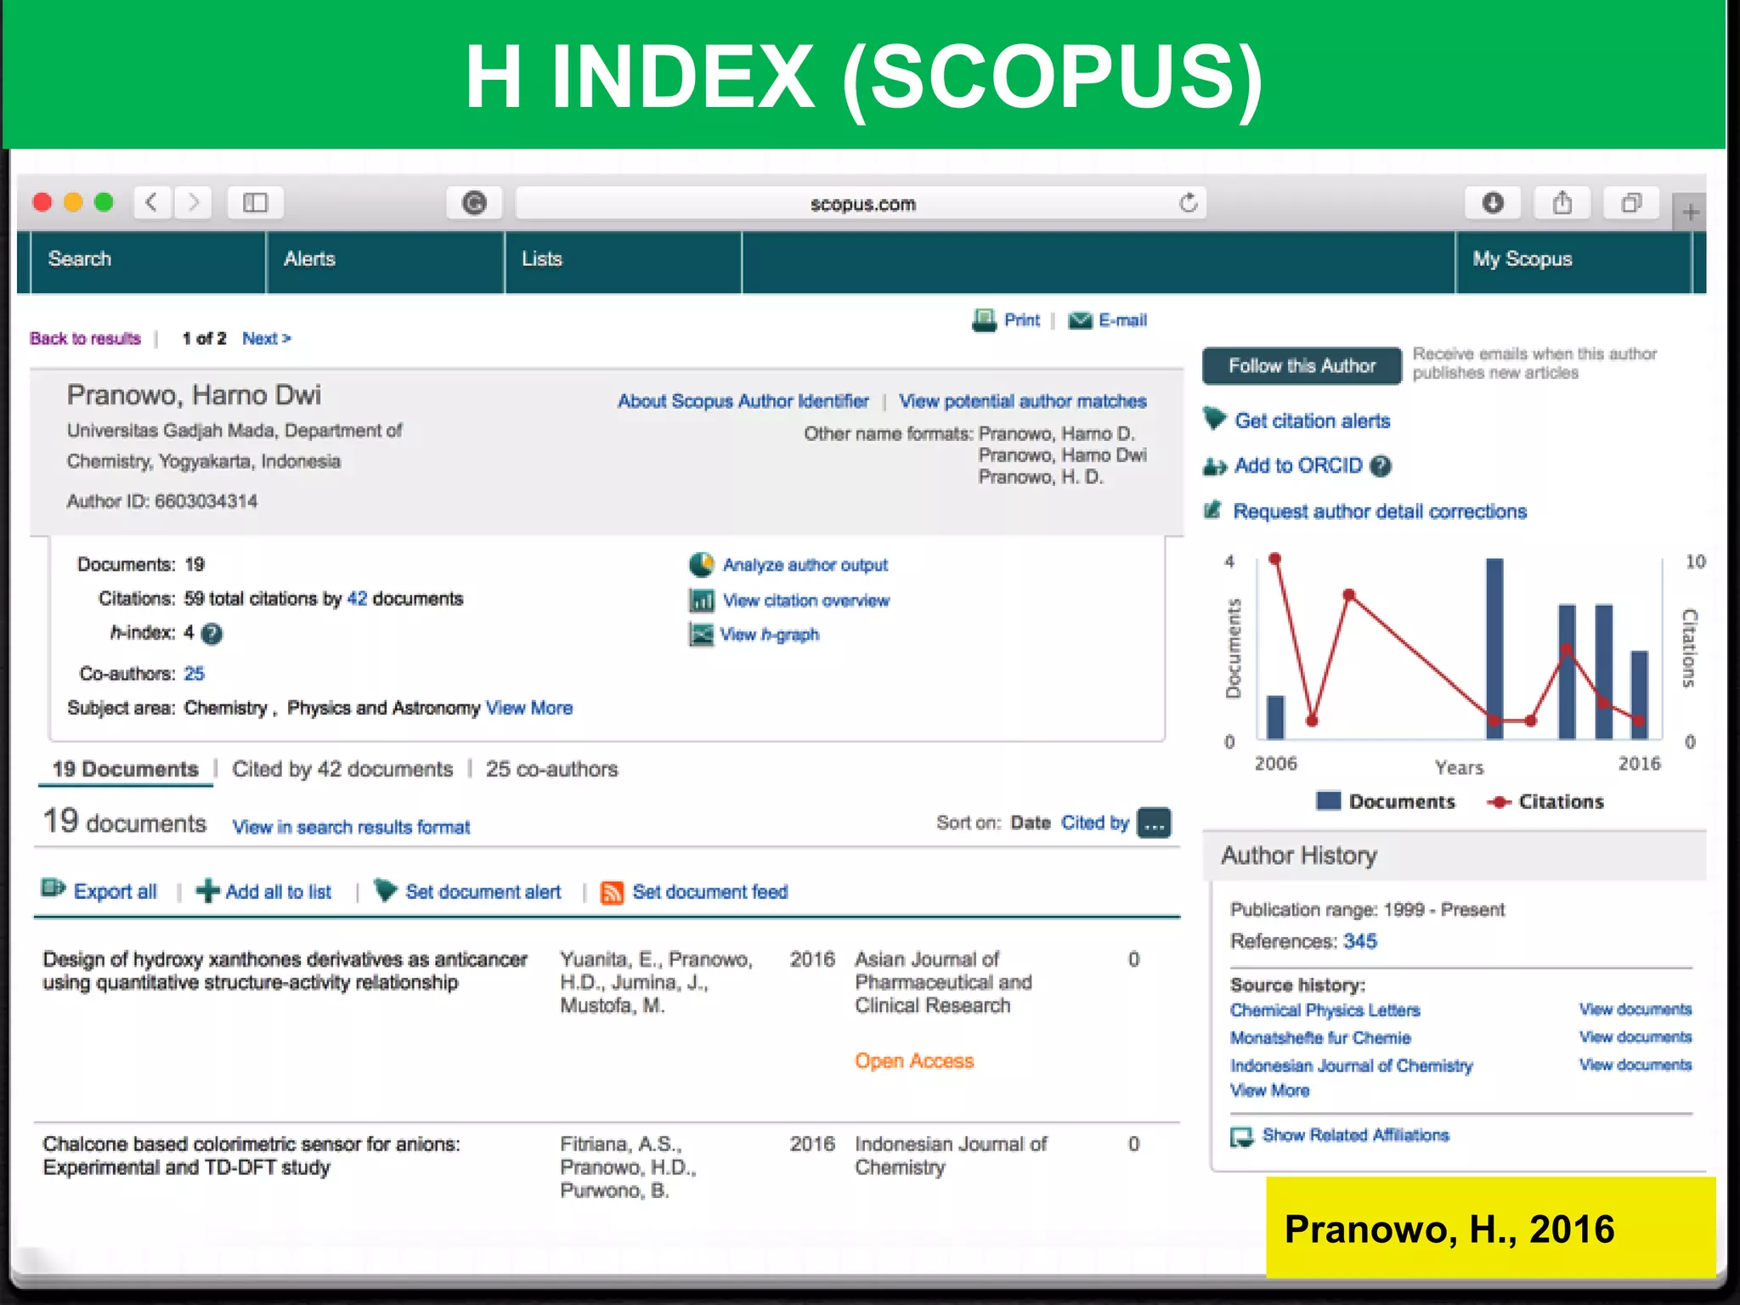Image resolution: width=1740 pixels, height=1305 pixels.
Task: Open Indonesian Journal of Chemistry source link
Action: point(1351,1065)
